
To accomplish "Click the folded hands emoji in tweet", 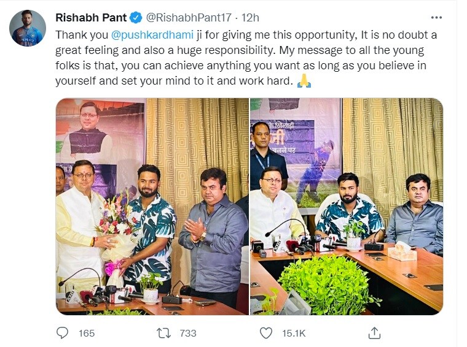I will (304, 81).
